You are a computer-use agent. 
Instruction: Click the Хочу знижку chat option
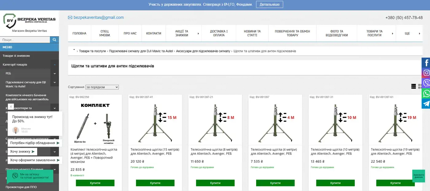pyautogui.click(x=23, y=152)
